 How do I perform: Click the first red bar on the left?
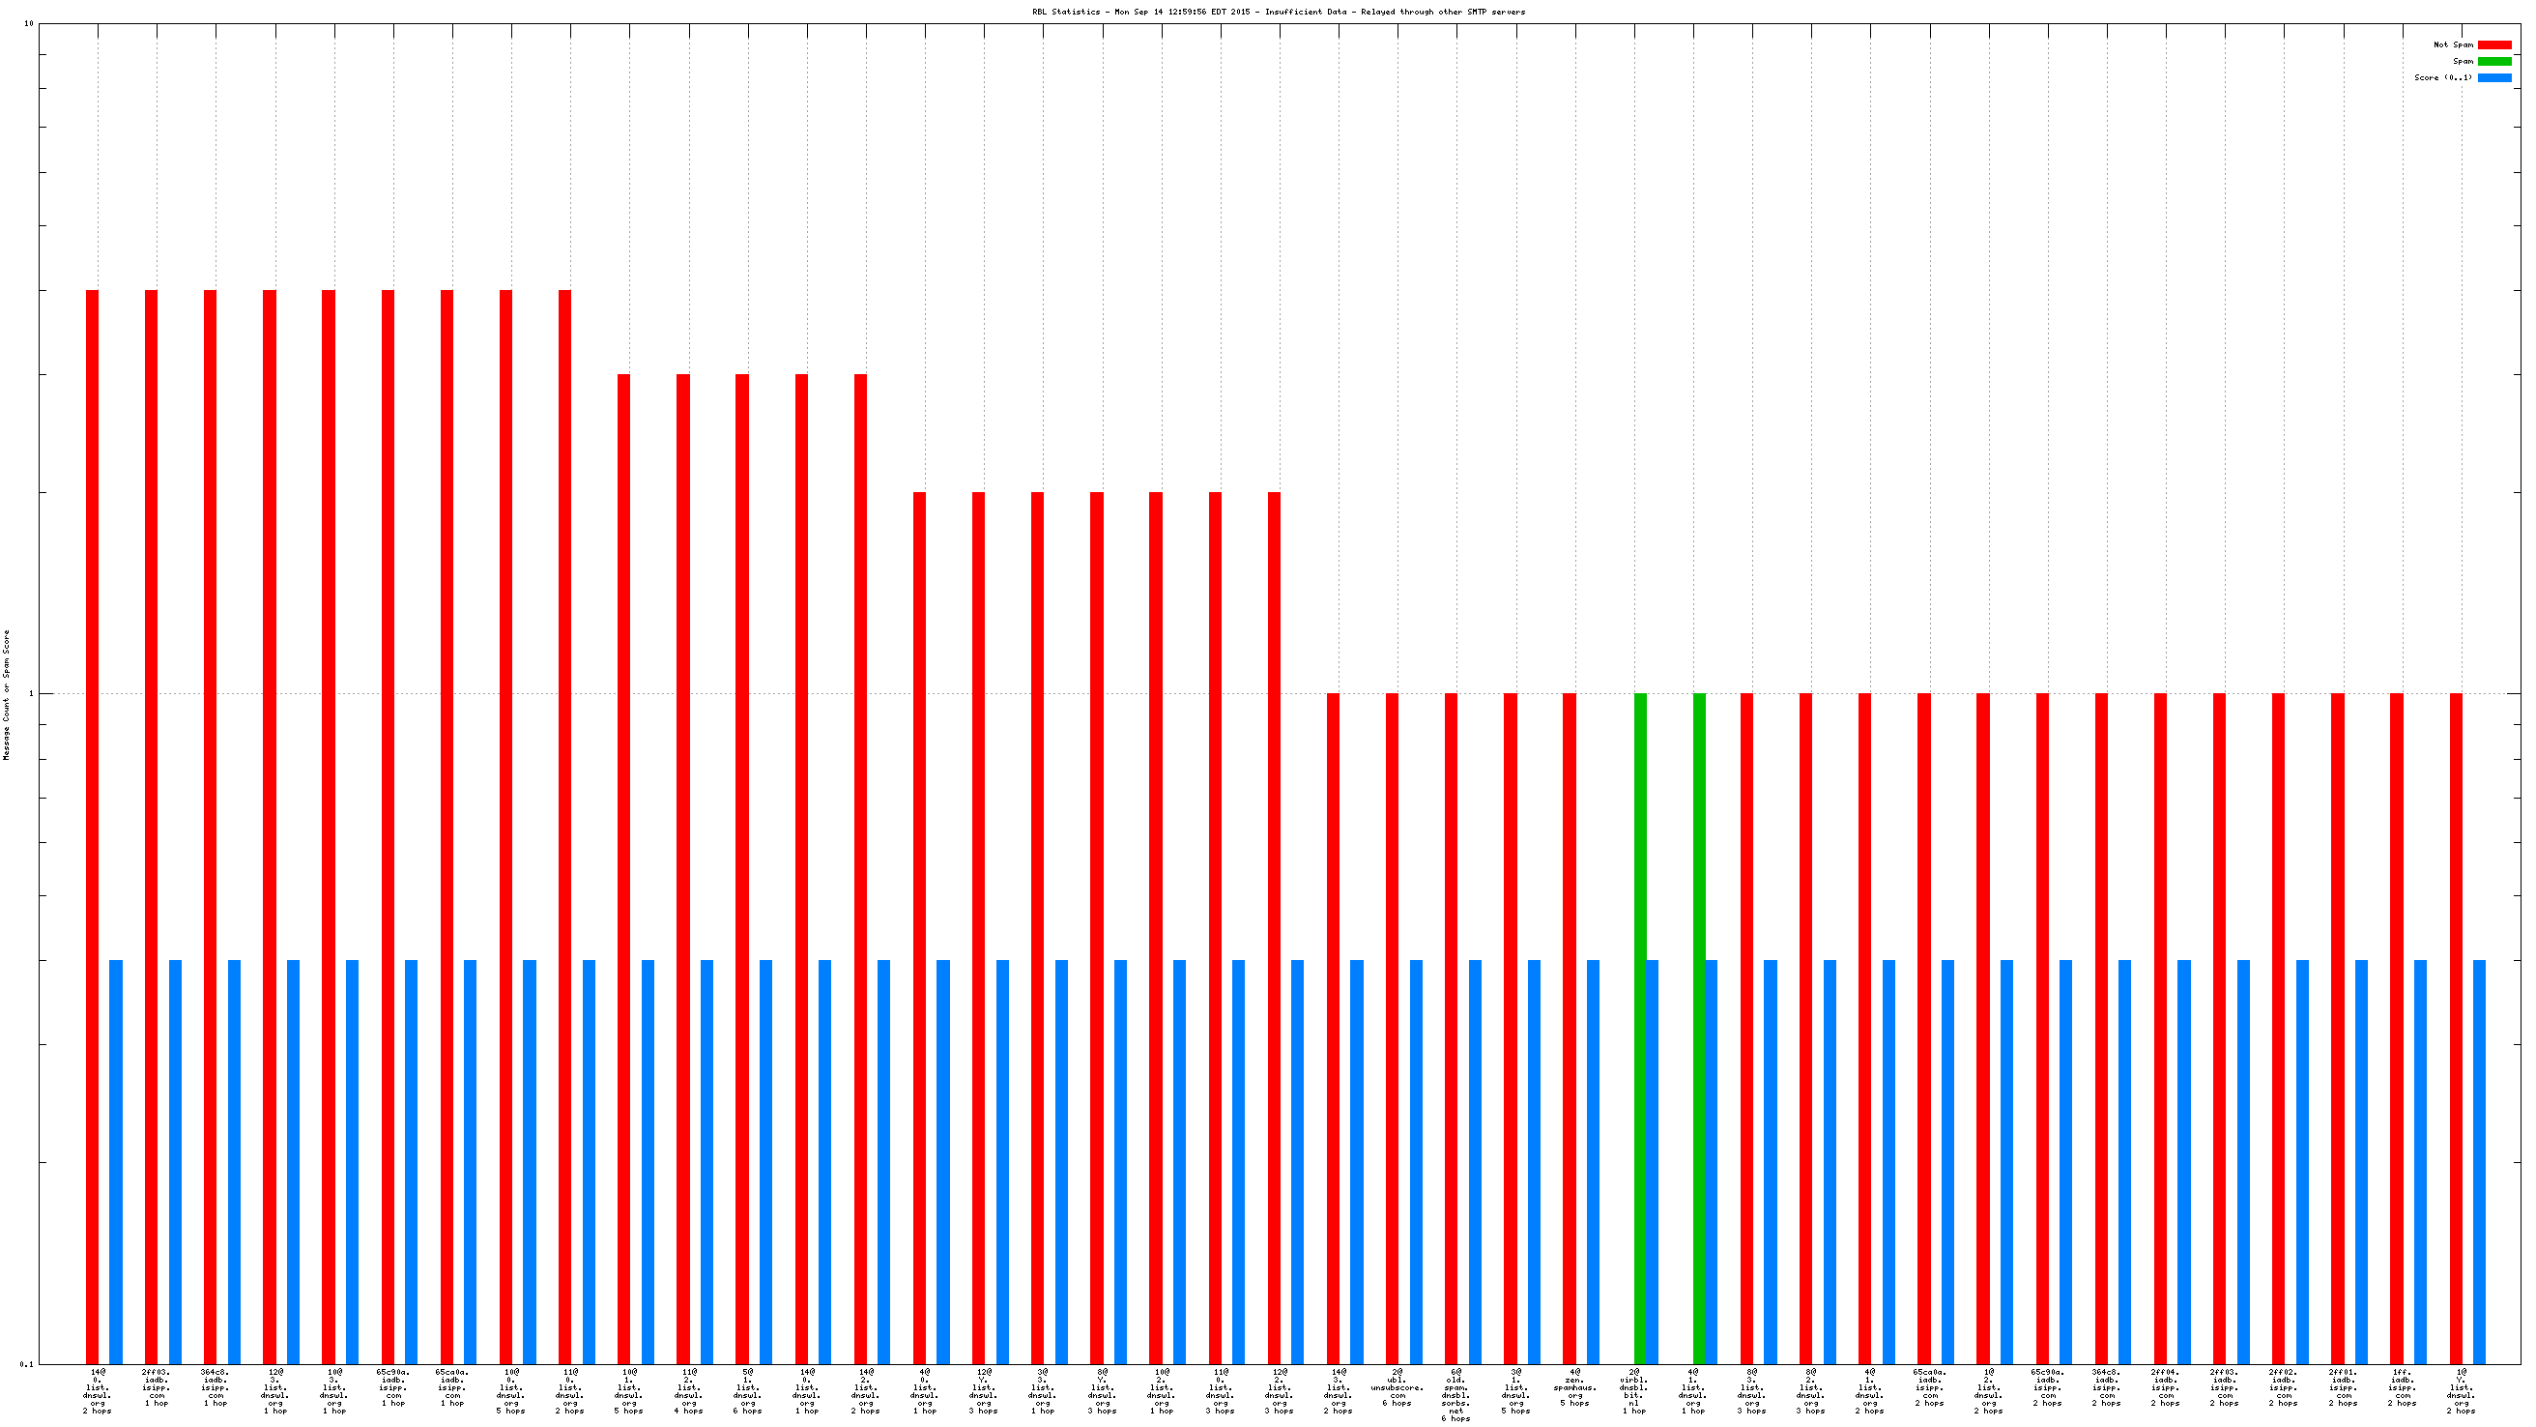pyautogui.click(x=93, y=828)
